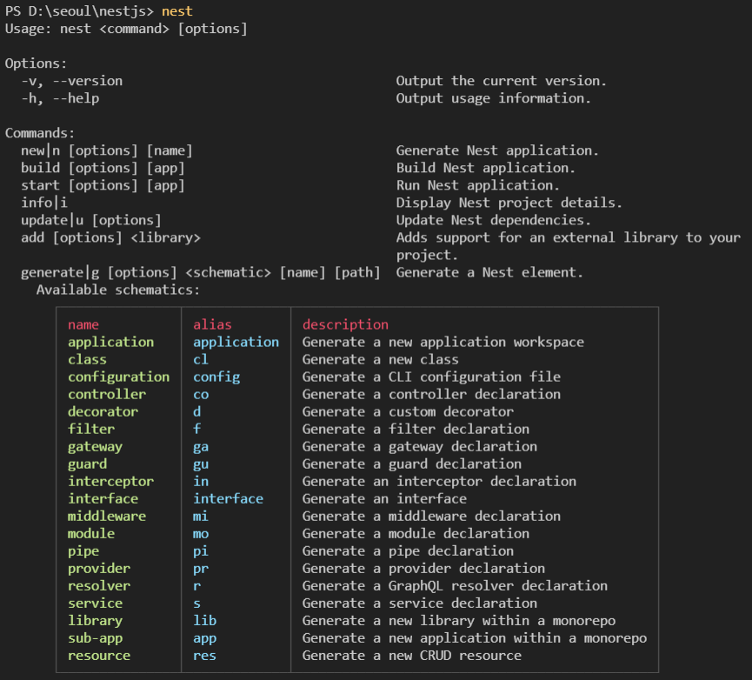Screen dimensions: 752x680
Task: Click 'filter' in the name column
Action: click(x=91, y=430)
